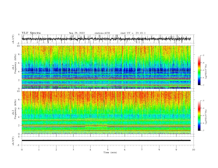Click the "start UT = 23:10:1" text

pos(133,33)
